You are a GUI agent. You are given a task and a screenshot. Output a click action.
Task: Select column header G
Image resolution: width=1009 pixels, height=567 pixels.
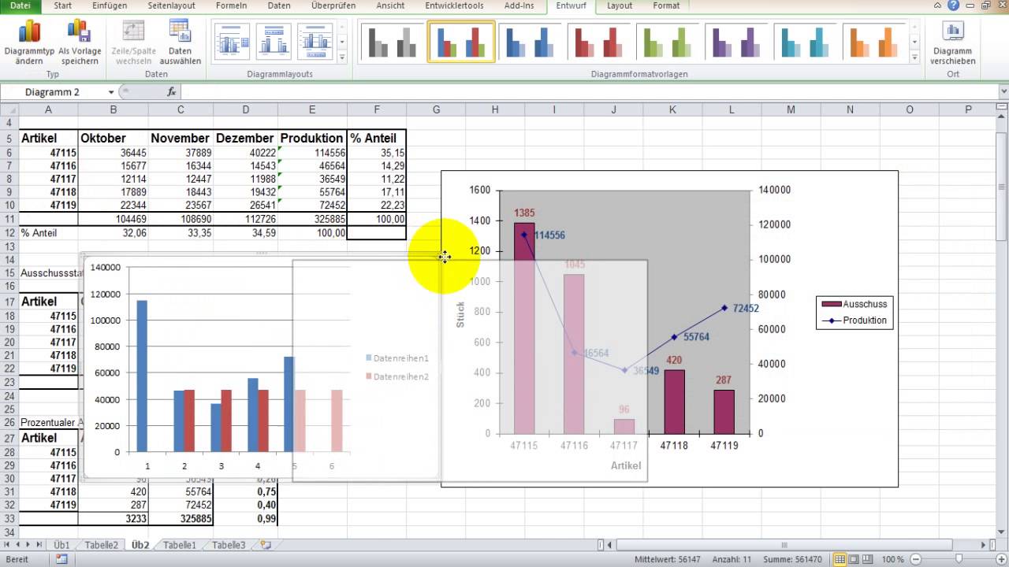tap(436, 109)
